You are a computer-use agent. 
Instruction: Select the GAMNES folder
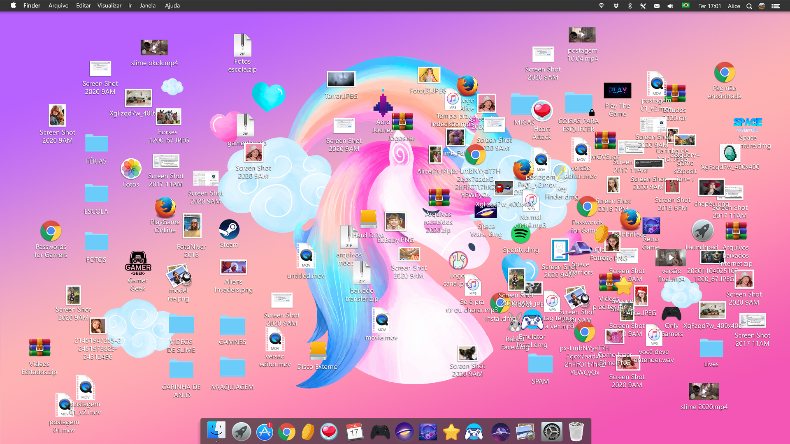(232, 326)
